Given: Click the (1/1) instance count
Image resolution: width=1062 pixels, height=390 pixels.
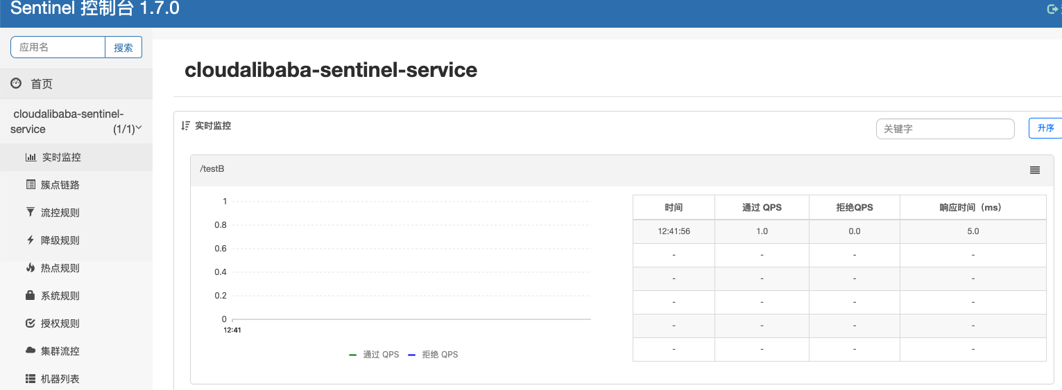Looking at the screenshot, I should coord(123,130).
